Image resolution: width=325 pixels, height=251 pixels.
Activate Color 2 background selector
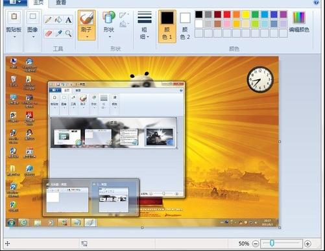[x=185, y=26]
